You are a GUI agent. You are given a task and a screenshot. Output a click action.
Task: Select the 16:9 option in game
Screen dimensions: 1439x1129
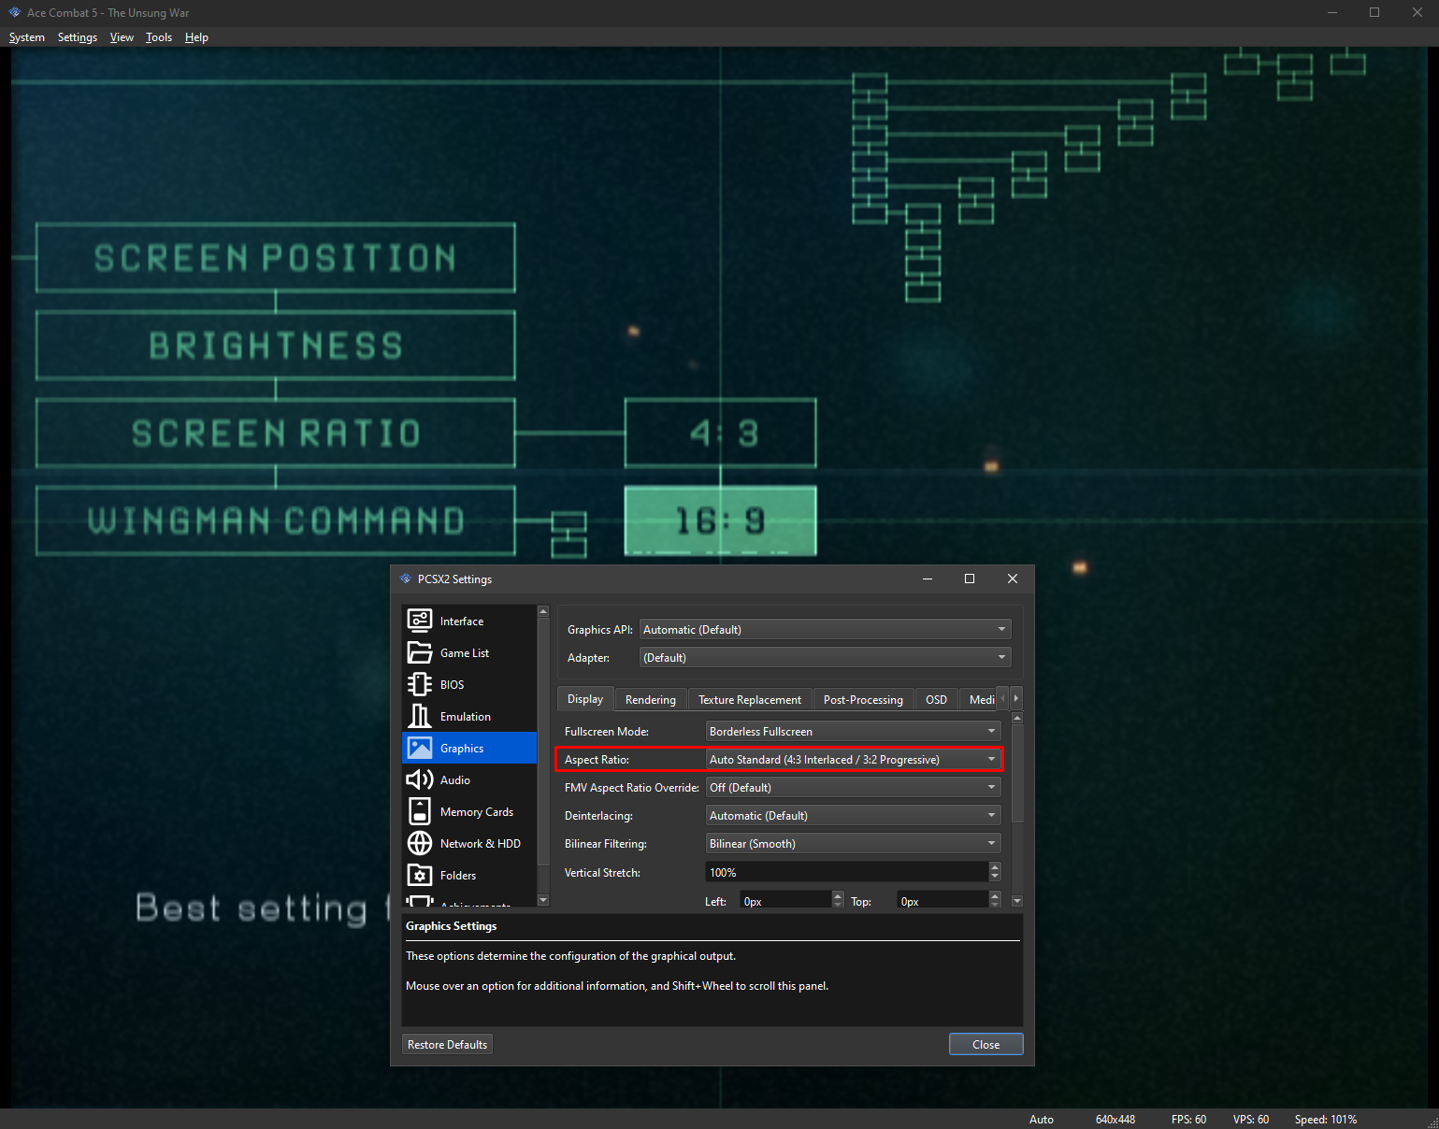click(721, 521)
